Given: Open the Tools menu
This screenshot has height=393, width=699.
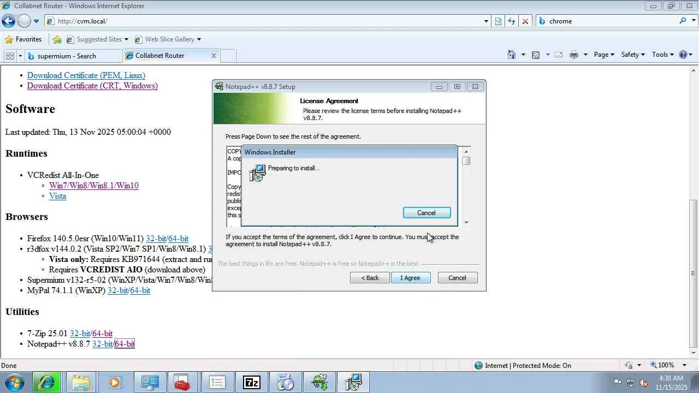Looking at the screenshot, I should 663,55.
